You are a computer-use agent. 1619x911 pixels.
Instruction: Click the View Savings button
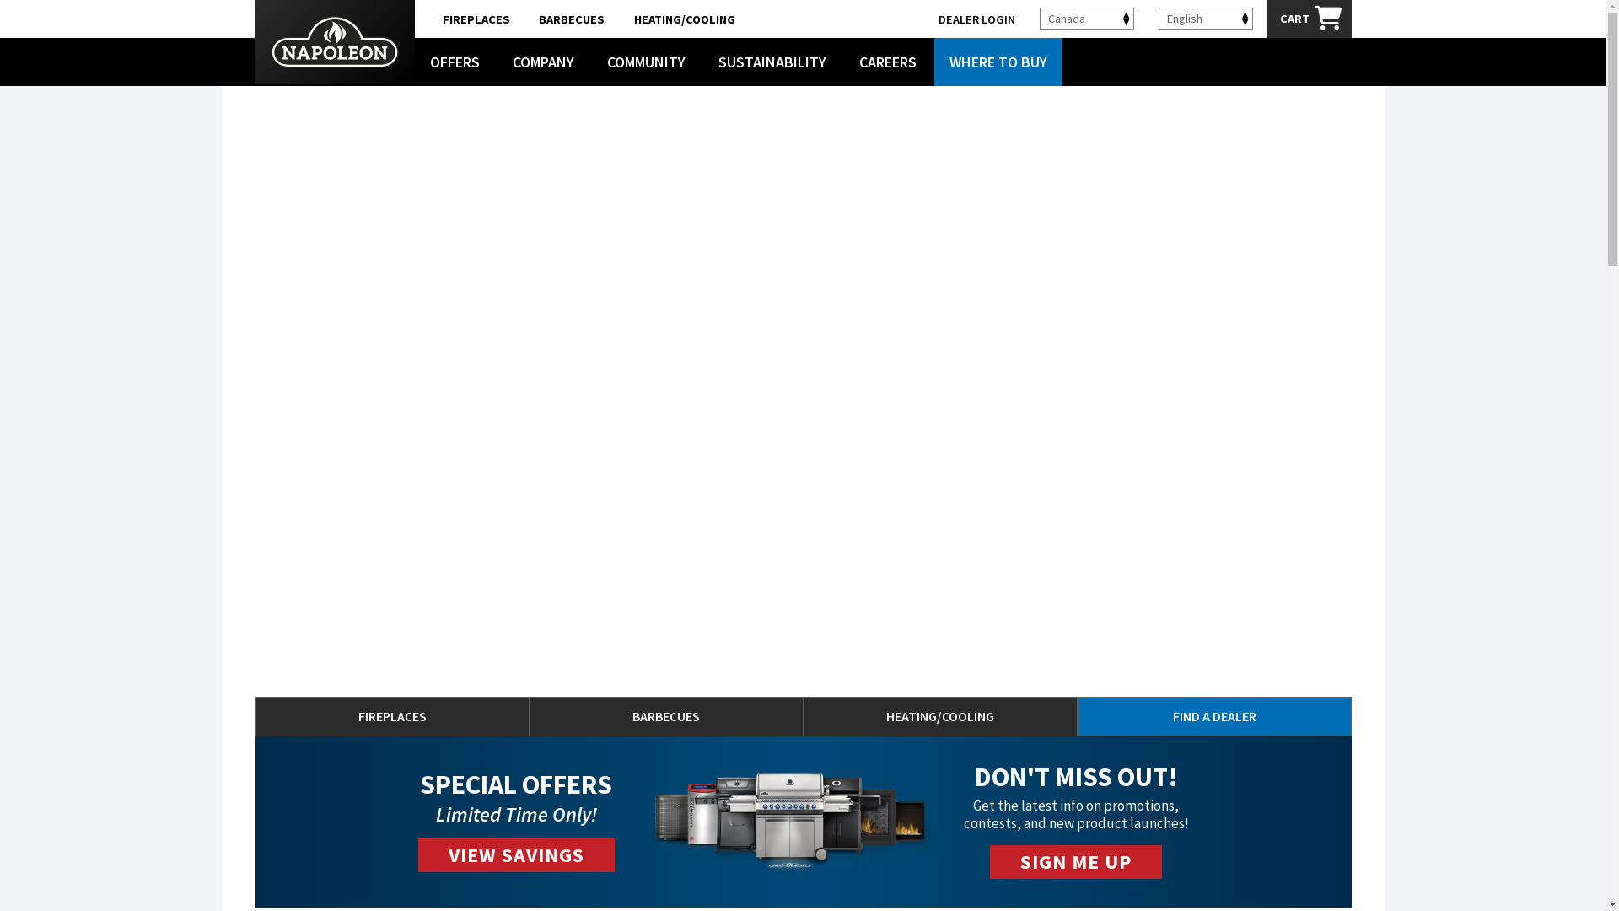[x=516, y=855]
